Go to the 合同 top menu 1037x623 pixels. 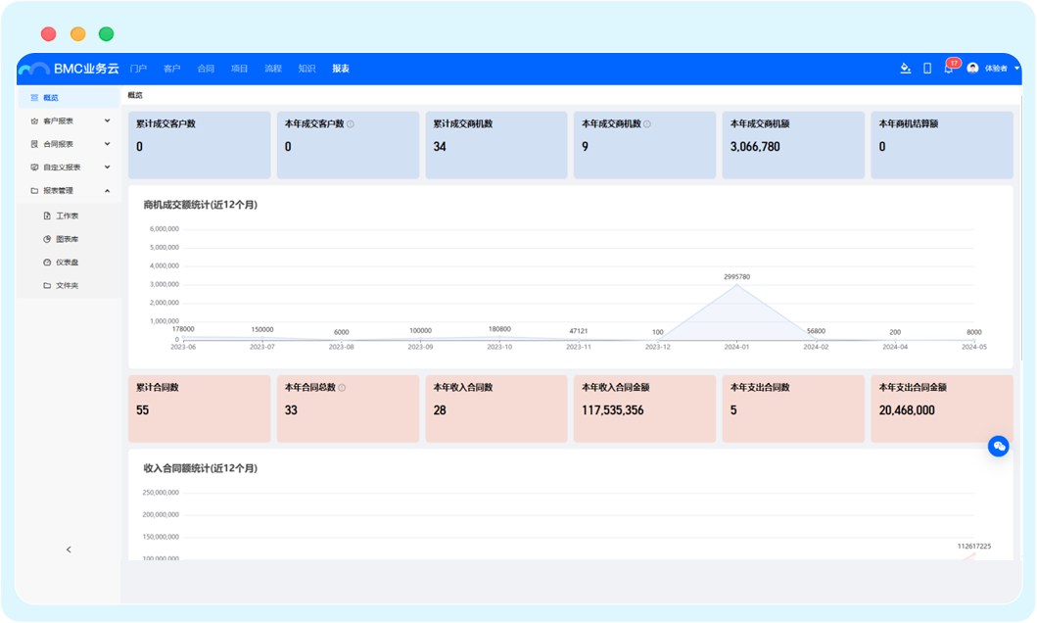point(206,69)
